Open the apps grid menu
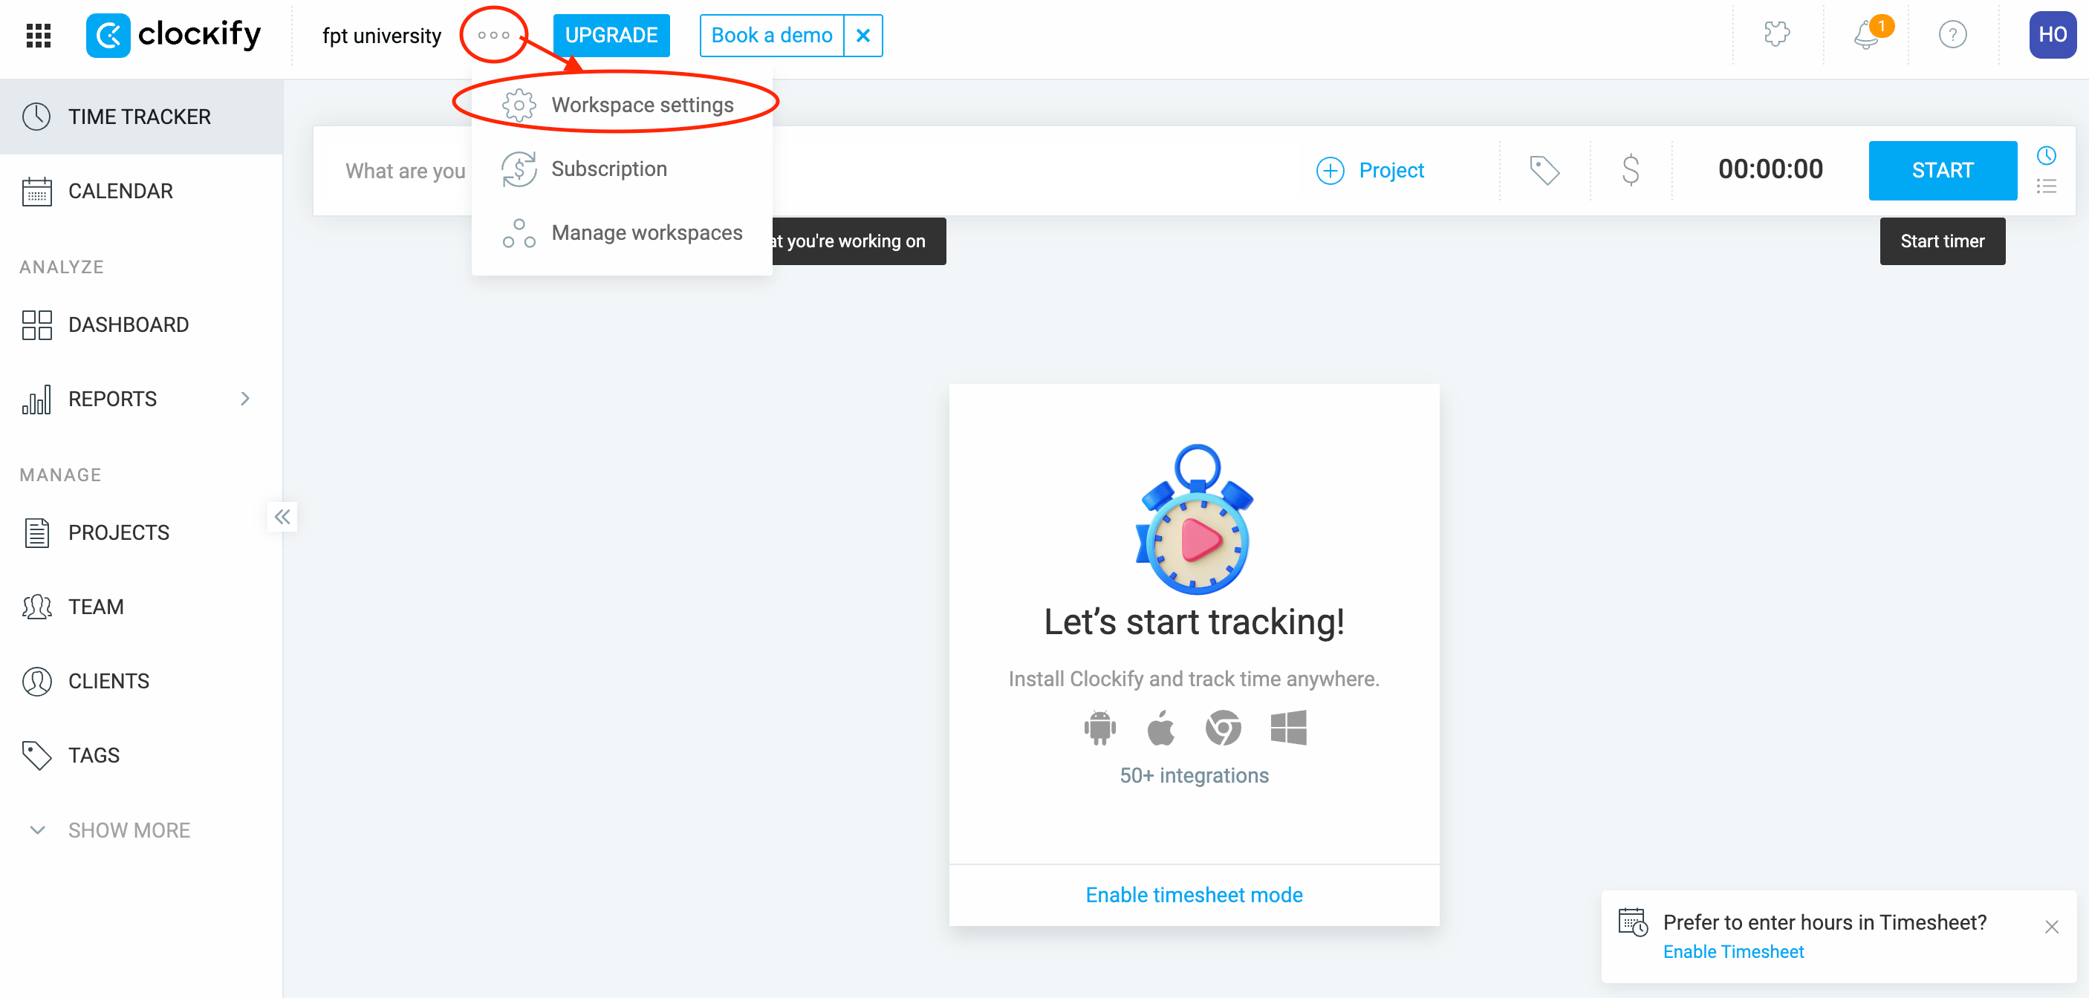 (38, 36)
